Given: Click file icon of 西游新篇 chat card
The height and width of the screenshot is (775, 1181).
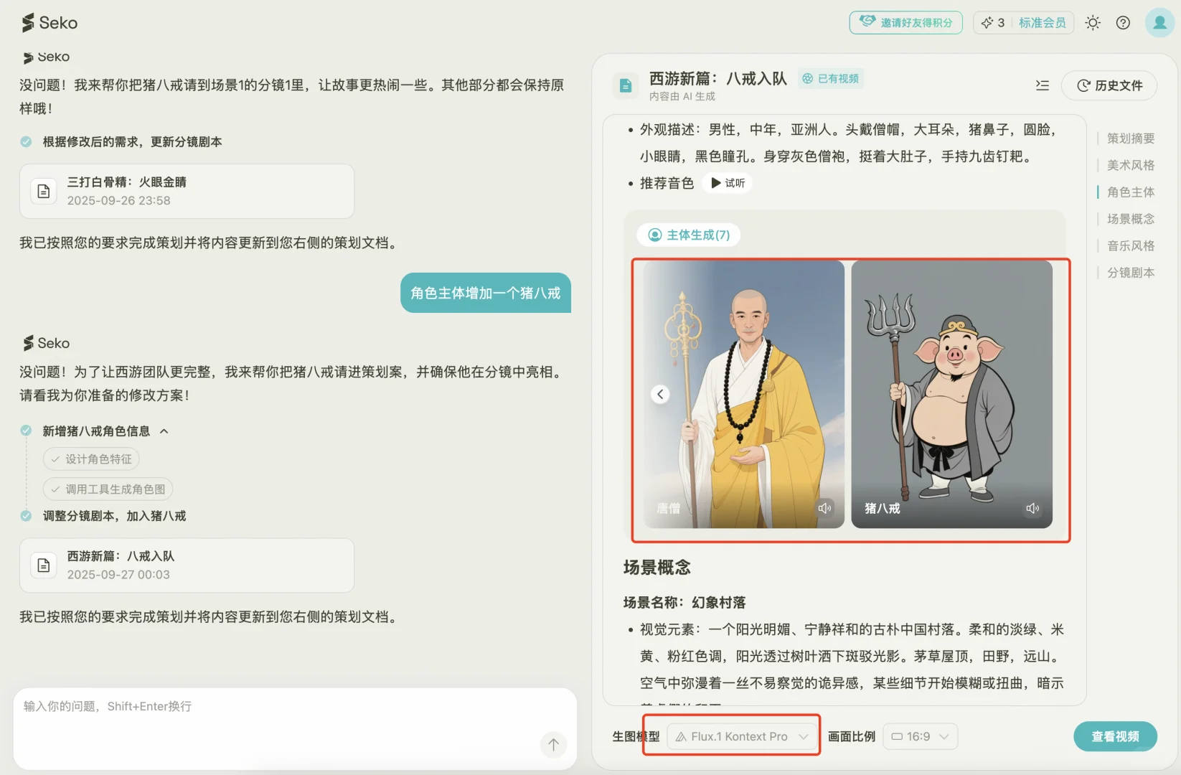Looking at the screenshot, I should (44, 565).
